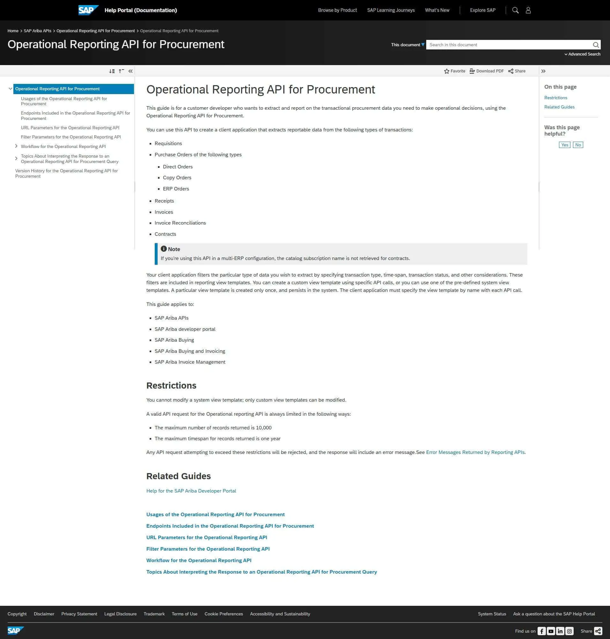Open the LinkedIn icon in footer
This screenshot has width=610, height=639.
(x=560, y=631)
